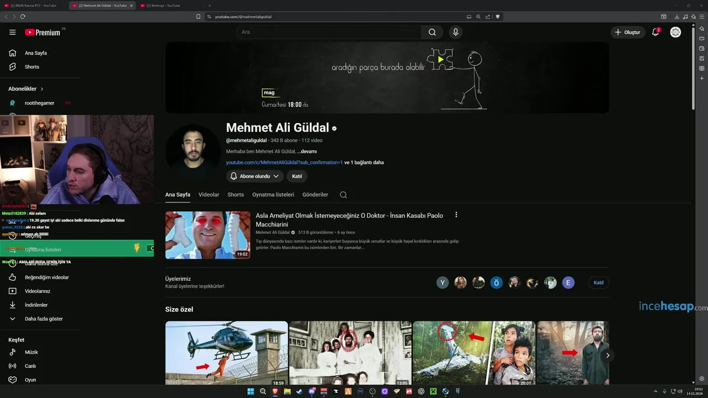708x398 pixels.
Task: Open the 20:01 plane crash children thumbnail
Action: coord(474,354)
